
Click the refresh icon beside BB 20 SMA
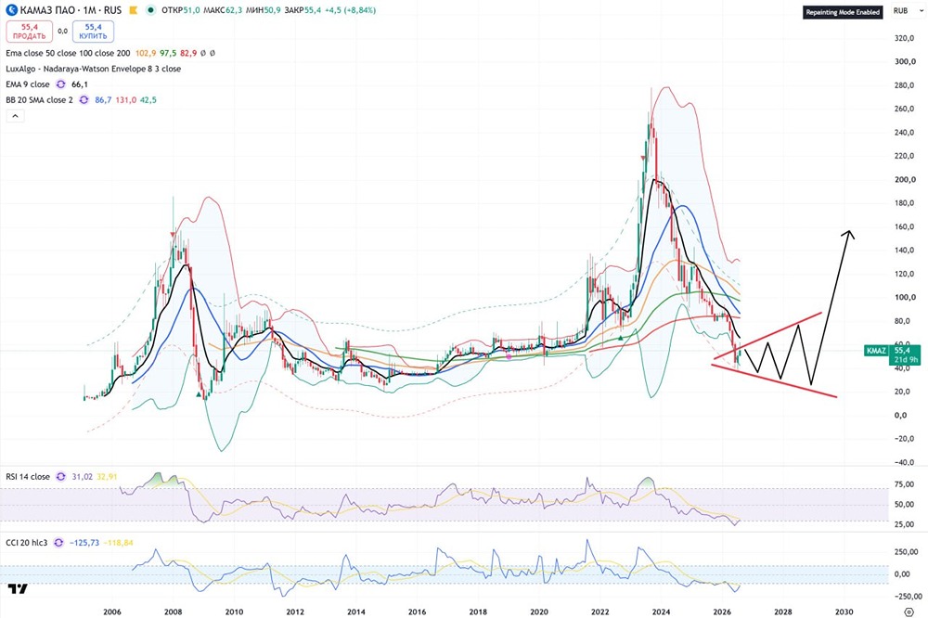[84, 100]
